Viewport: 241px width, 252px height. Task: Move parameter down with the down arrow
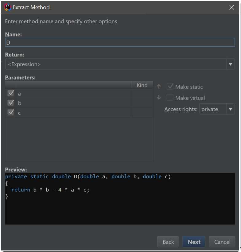click(159, 97)
